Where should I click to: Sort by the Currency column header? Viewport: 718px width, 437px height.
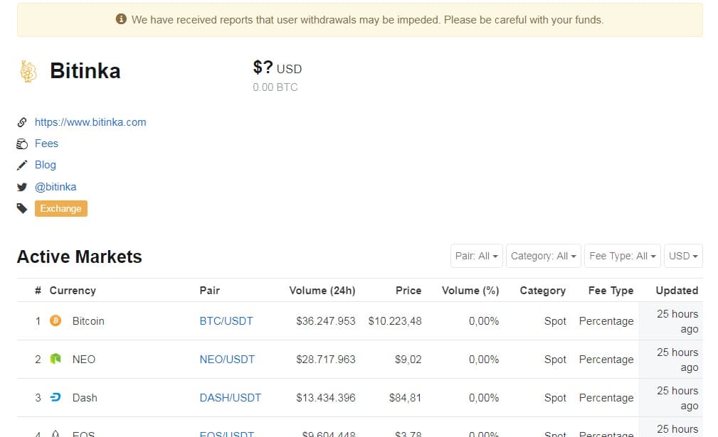[73, 291]
